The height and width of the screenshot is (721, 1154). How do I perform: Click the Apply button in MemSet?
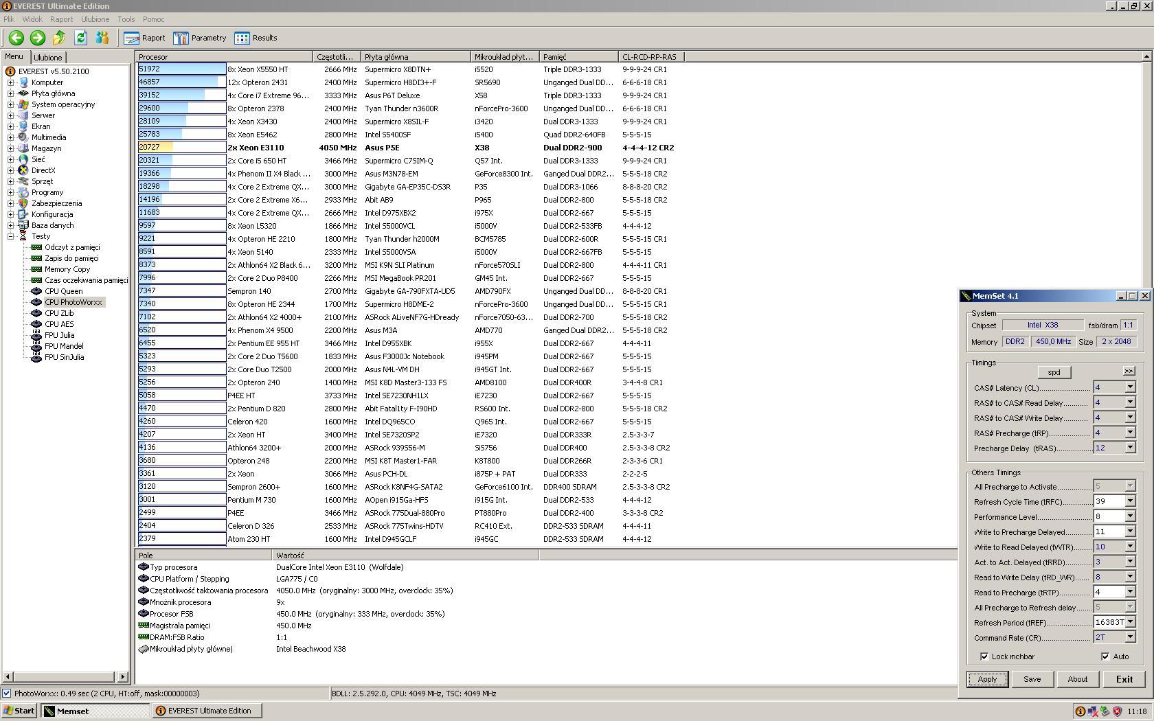tap(987, 679)
